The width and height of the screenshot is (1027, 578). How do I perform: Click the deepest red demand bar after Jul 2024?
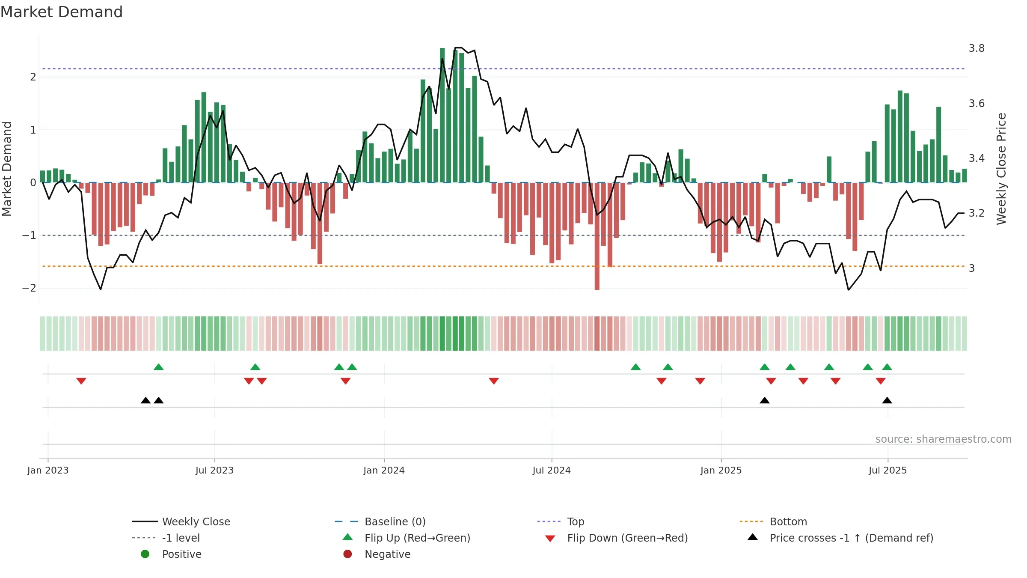(x=597, y=236)
